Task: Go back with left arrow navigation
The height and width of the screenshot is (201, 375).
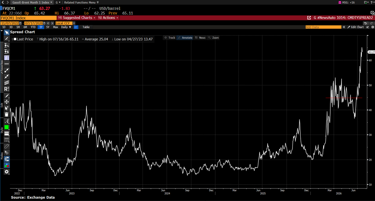Action: [2, 2]
